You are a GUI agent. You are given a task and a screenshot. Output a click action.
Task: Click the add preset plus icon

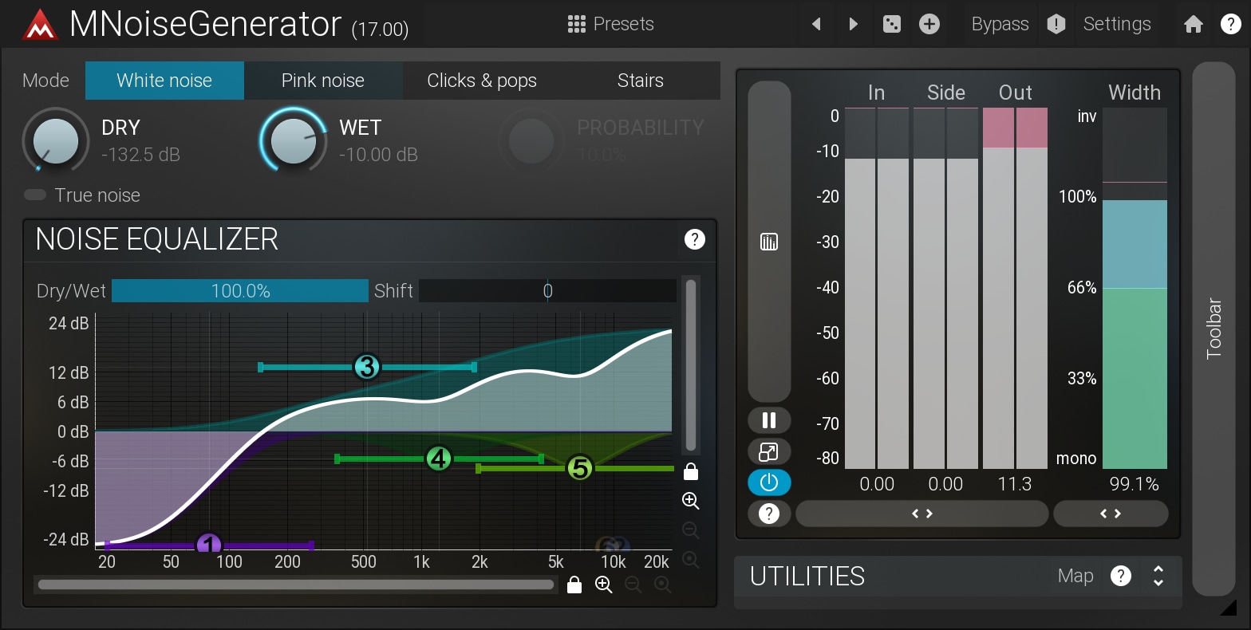click(x=929, y=24)
